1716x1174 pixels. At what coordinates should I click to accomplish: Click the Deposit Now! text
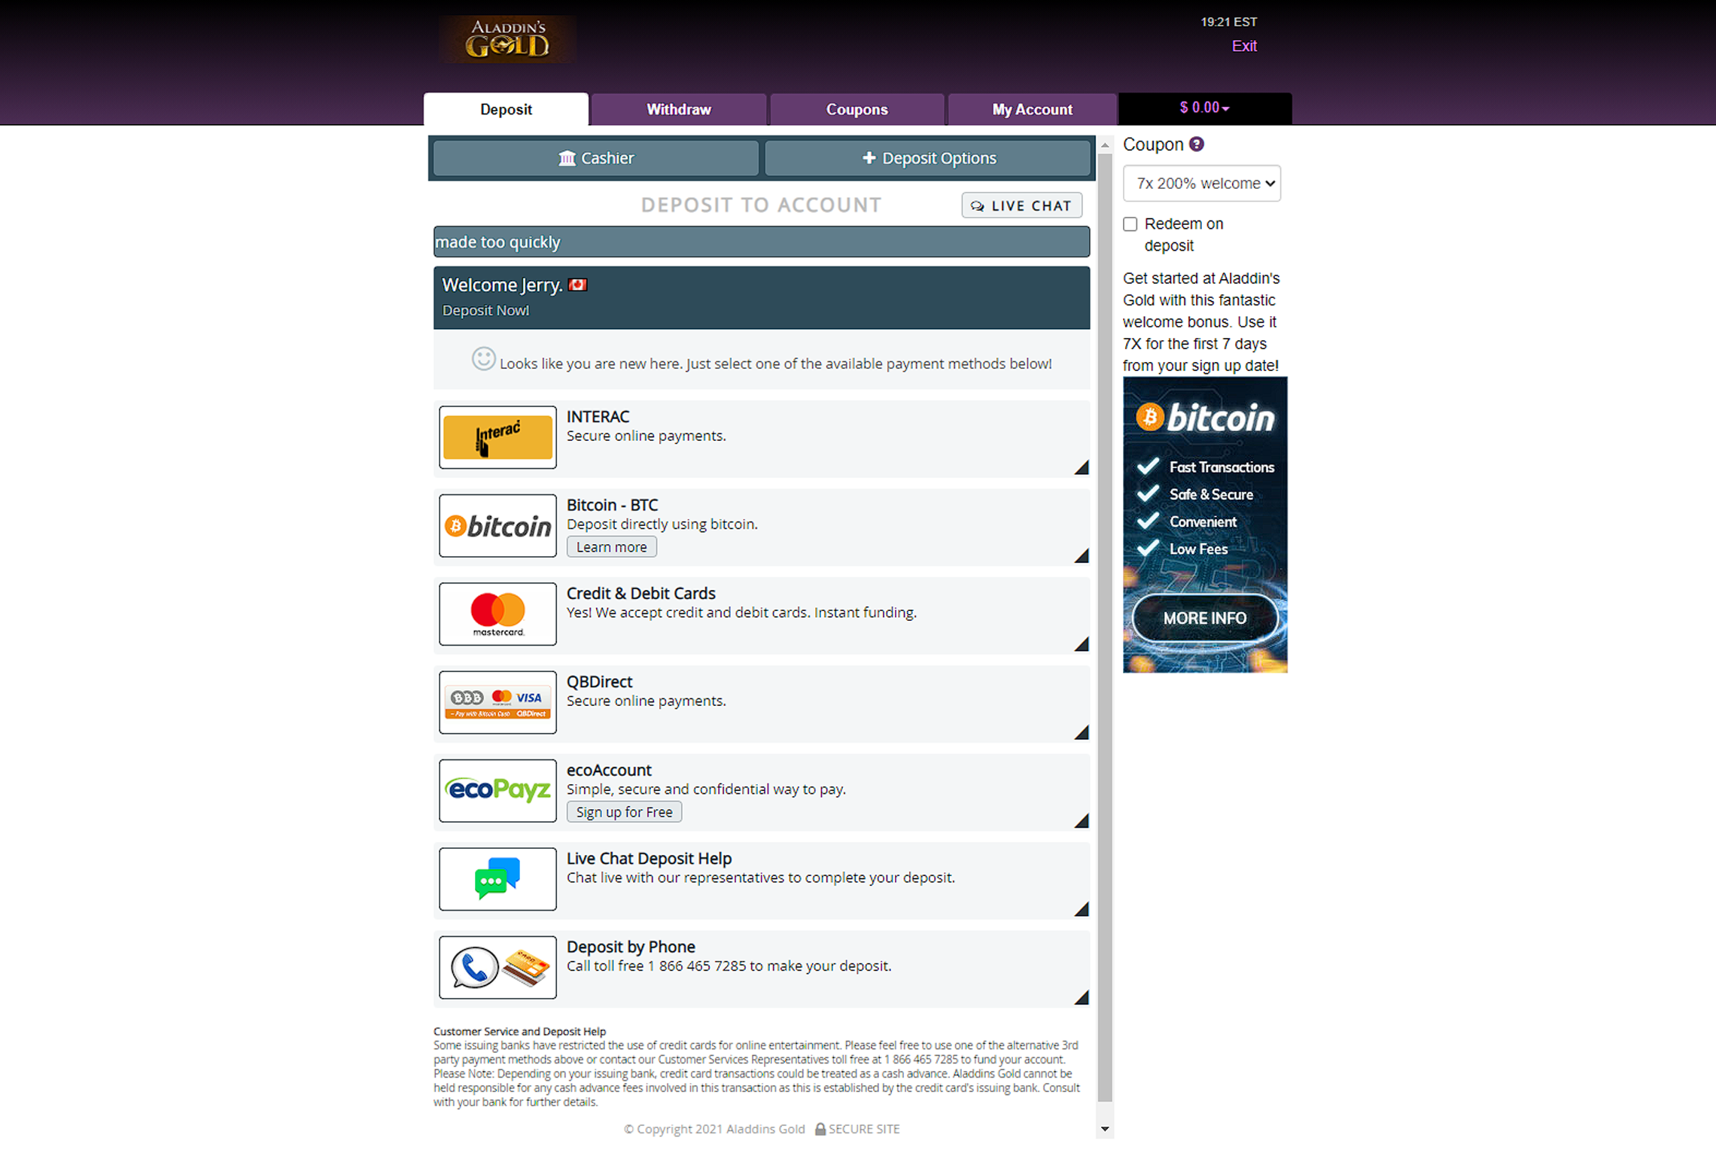click(485, 310)
